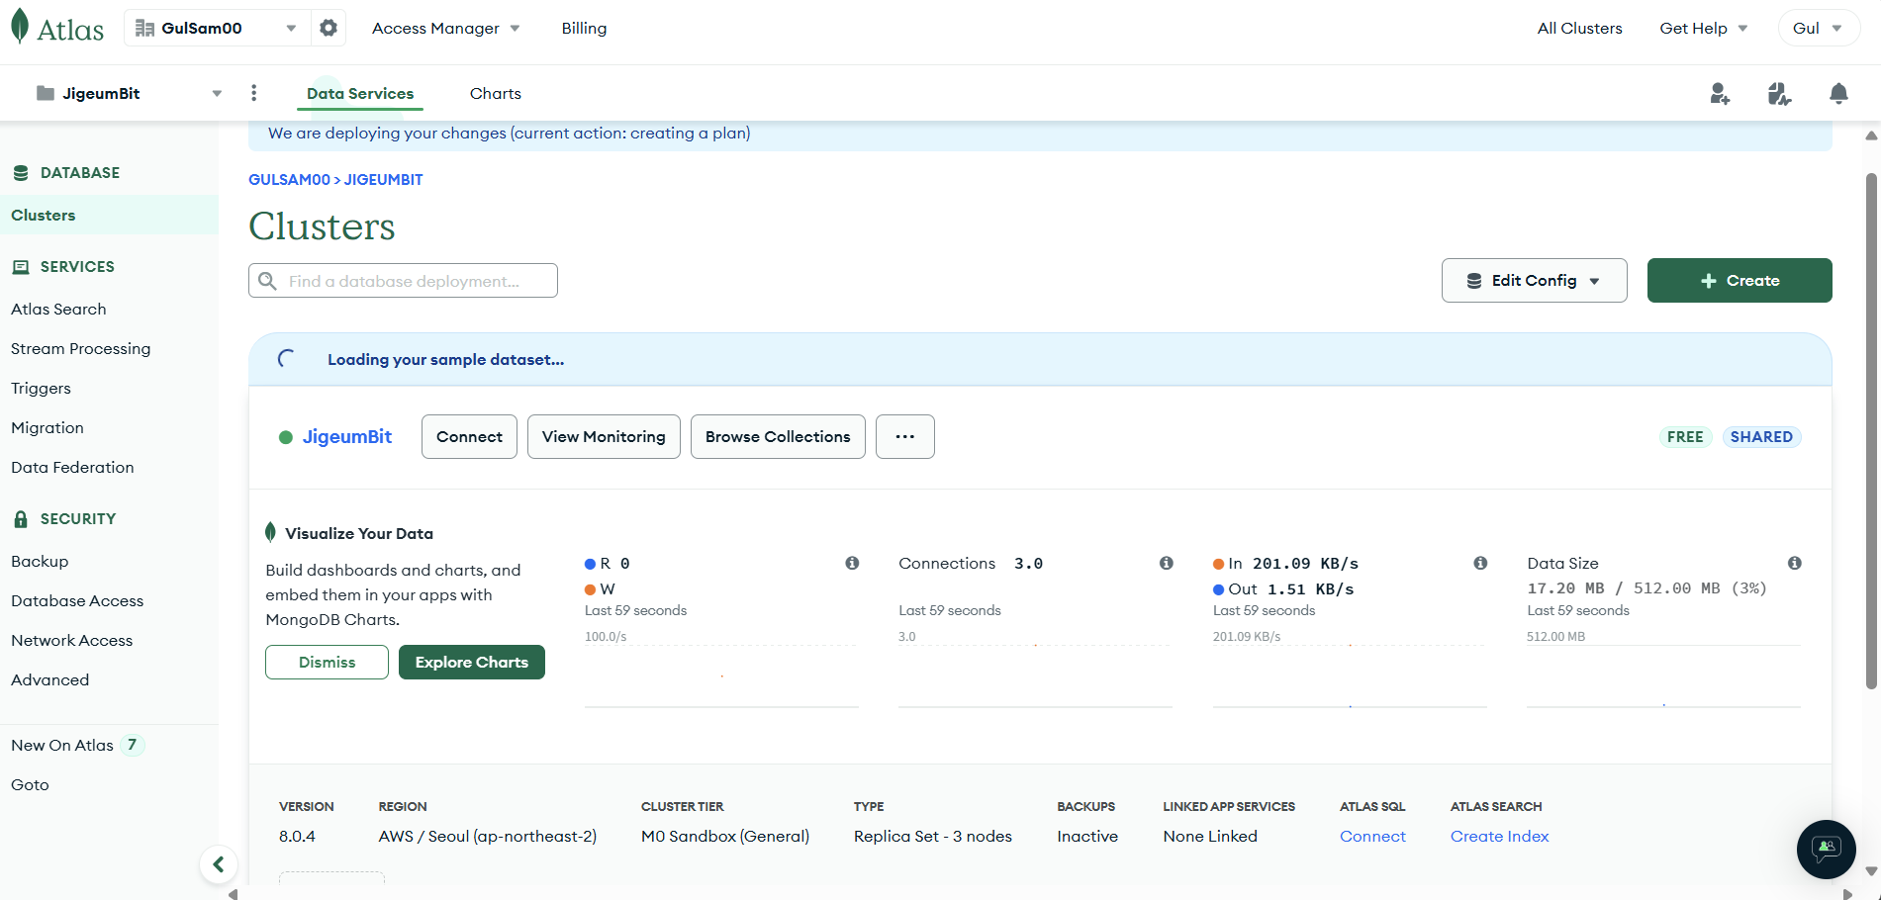Open the Gul user account menu

pyautogui.click(x=1819, y=28)
